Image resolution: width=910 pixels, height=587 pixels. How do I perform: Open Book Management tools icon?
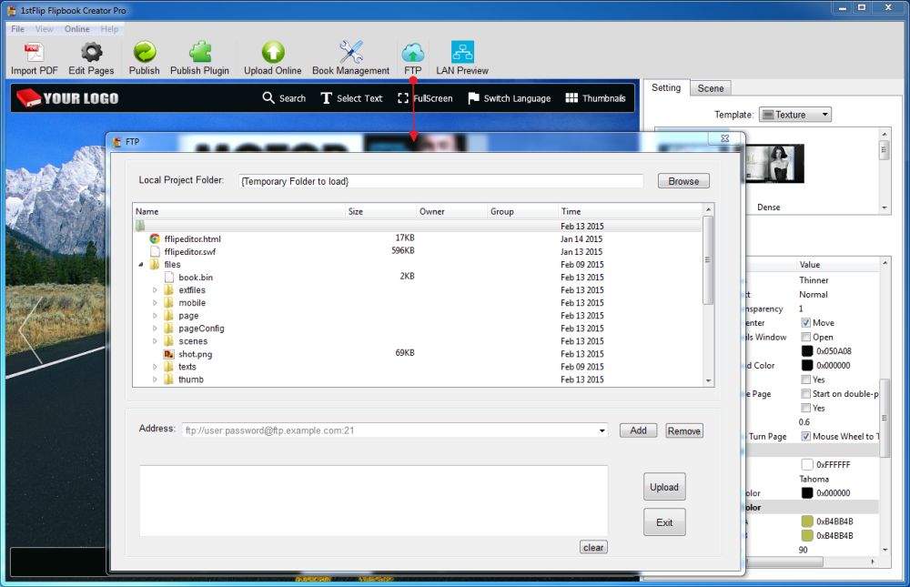[350, 53]
